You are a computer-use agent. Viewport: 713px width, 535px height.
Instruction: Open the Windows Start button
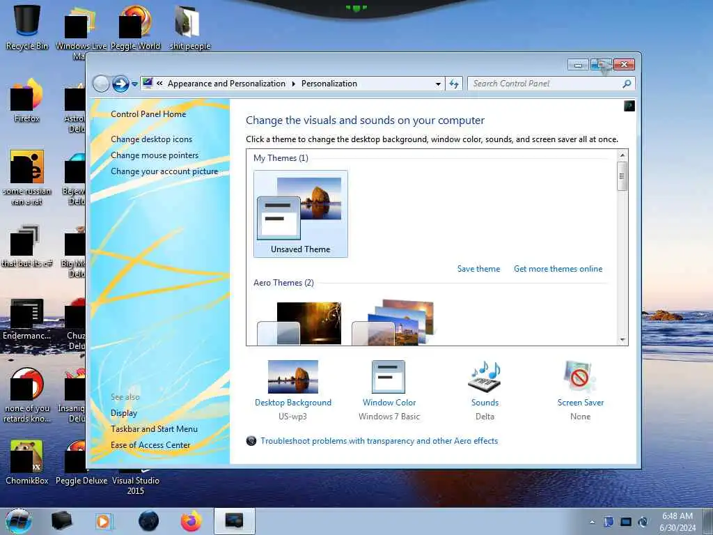pos(19,521)
